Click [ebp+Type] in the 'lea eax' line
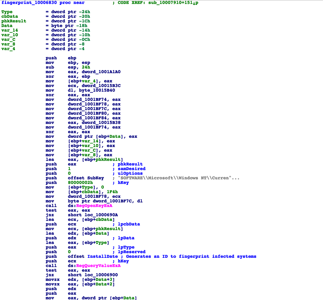323x300 pixels. click(x=96, y=243)
